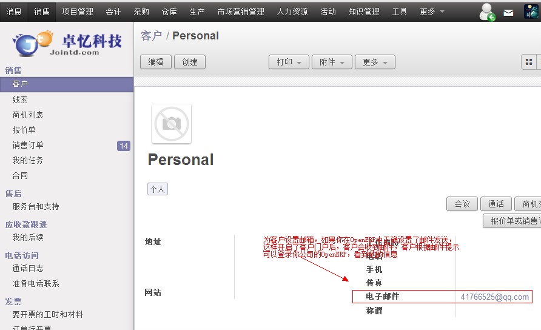Image resolution: width=541 pixels, height=330 pixels.
Task: Click the user status avatar icon
Action: (487, 12)
